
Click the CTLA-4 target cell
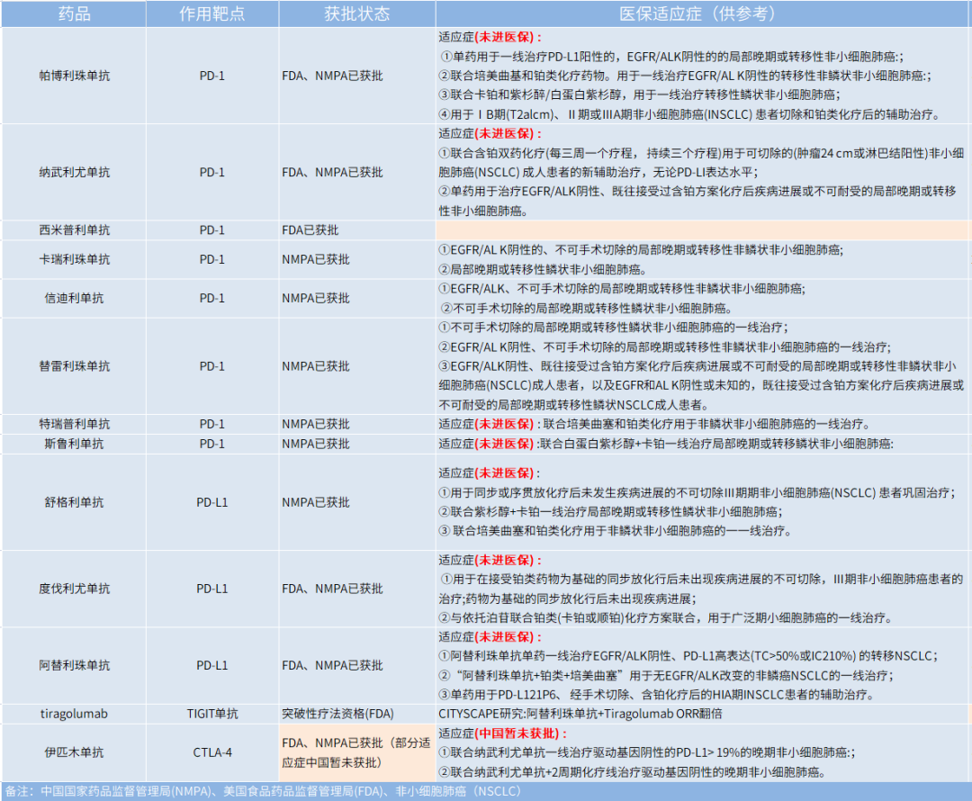point(212,752)
